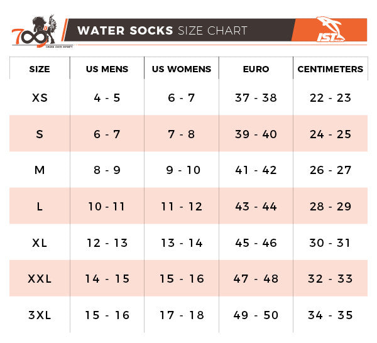Click the XXL size row label

pos(40,279)
